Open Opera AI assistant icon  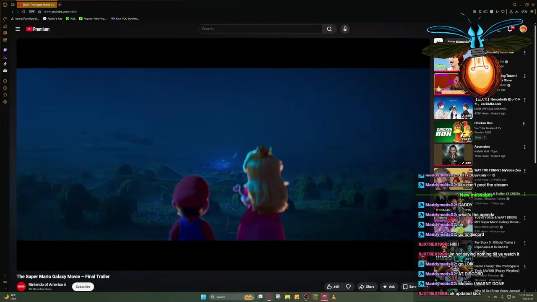tap(524, 11)
